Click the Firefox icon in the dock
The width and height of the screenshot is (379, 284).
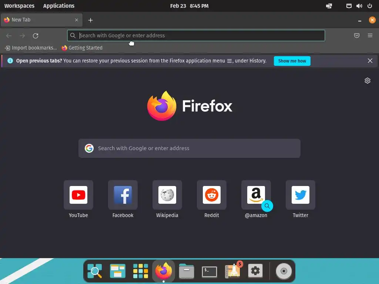pyautogui.click(x=163, y=271)
